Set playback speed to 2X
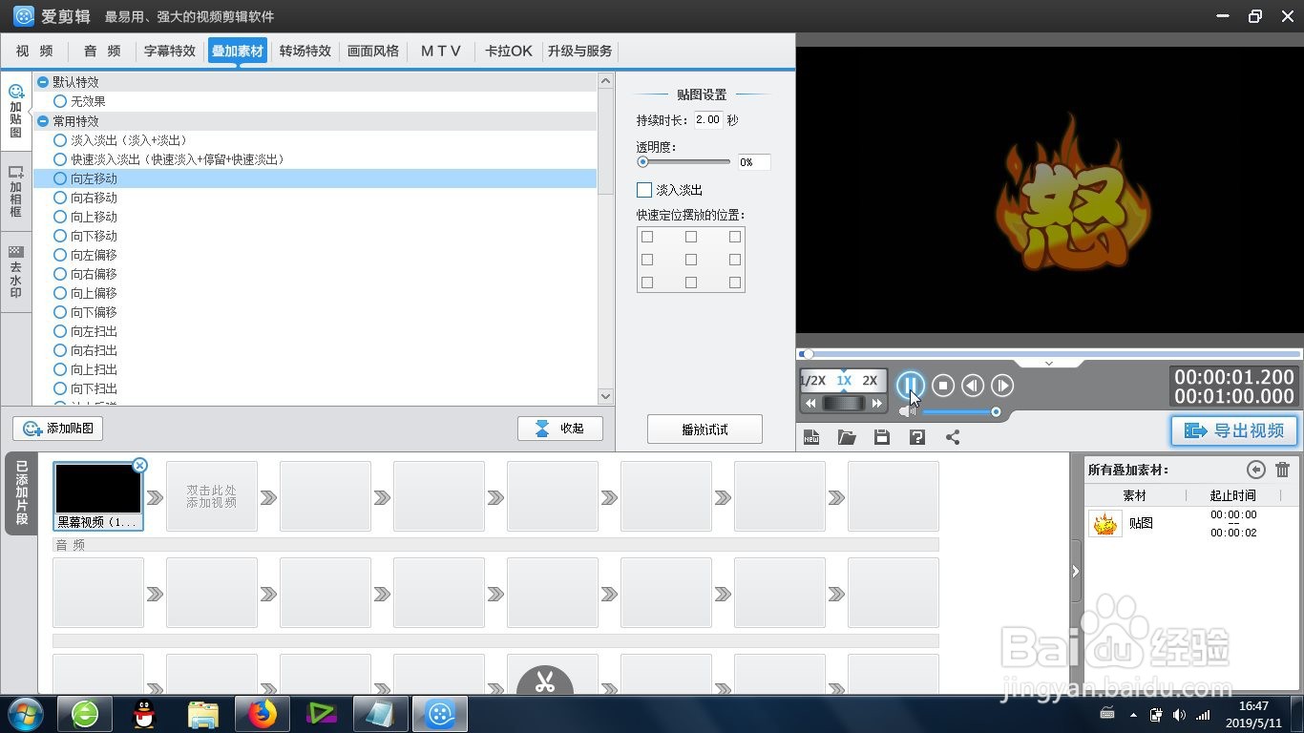Screen dimensions: 1304x733 [x=870, y=381]
